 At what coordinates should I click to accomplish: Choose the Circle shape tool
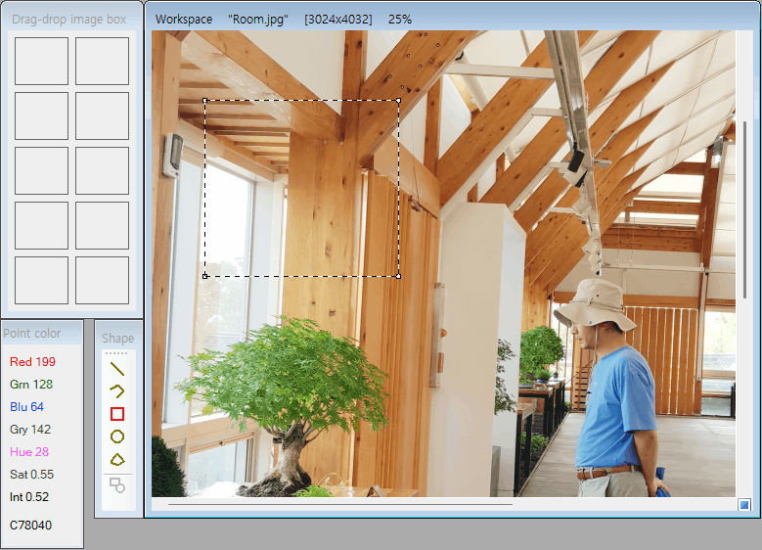(x=117, y=436)
